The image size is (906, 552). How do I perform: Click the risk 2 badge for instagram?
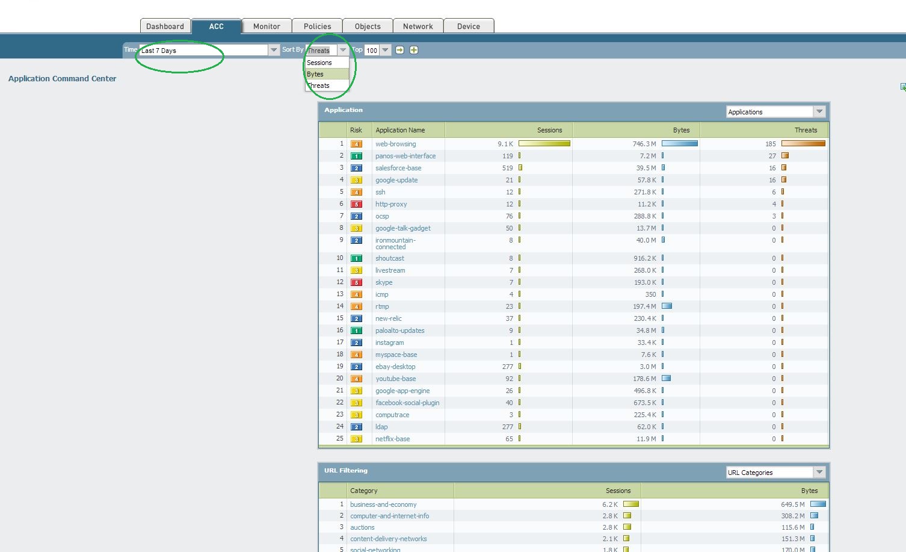click(356, 343)
